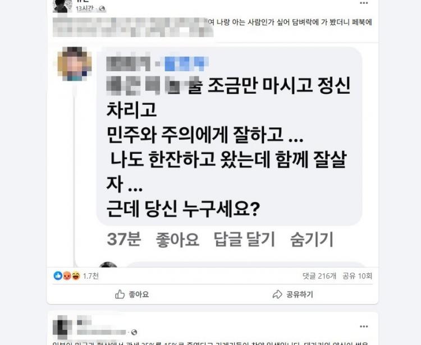Open the top post's three-dot options menu

coord(364,3)
